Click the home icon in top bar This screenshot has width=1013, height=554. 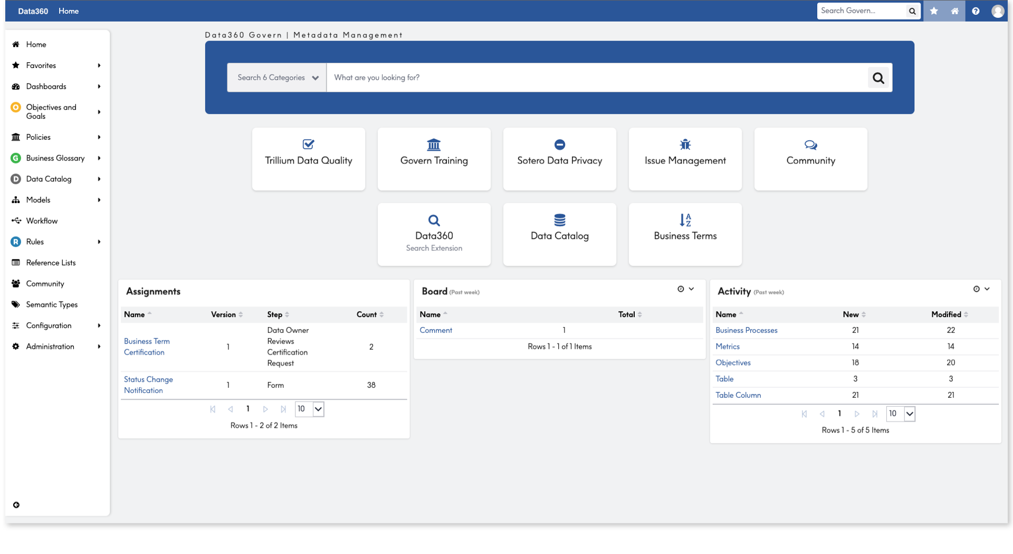point(955,11)
